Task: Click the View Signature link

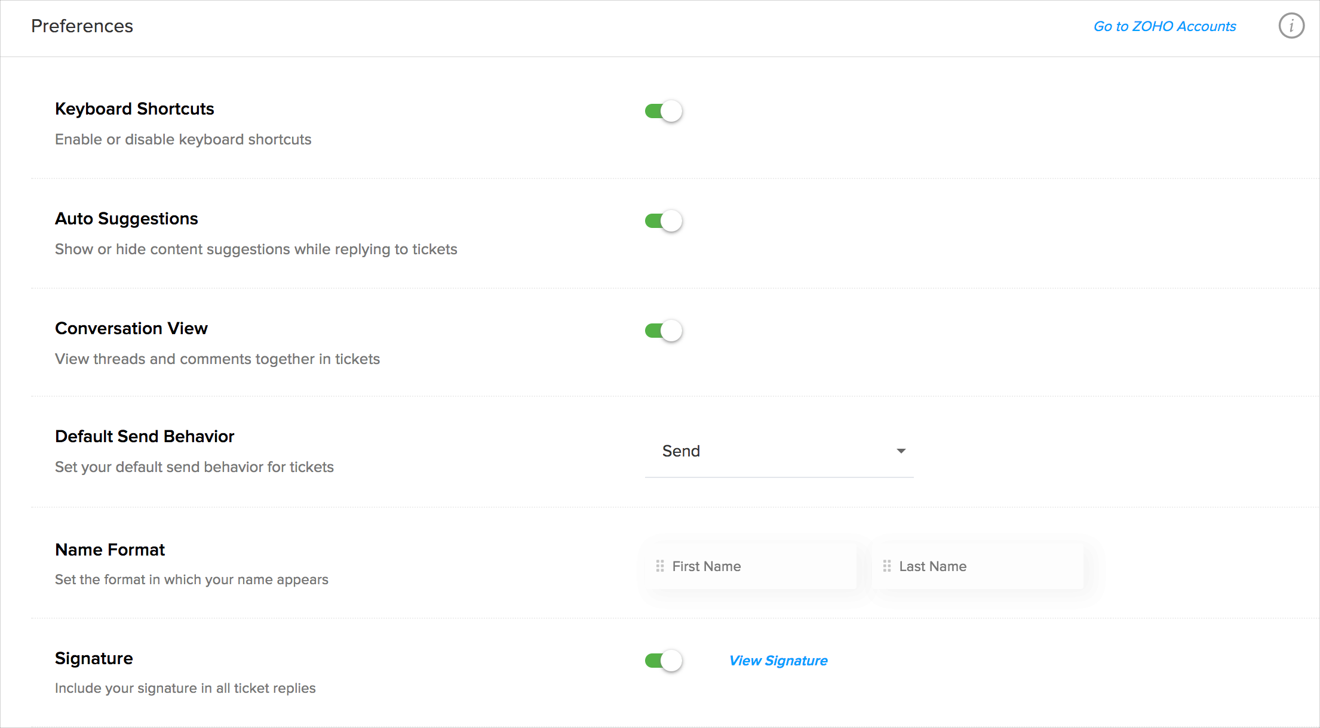Action: (x=778, y=661)
